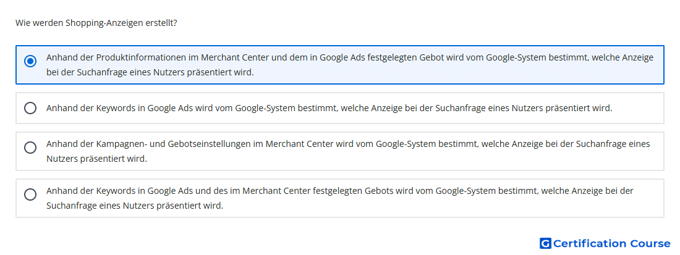680x255 pixels.
Task: Click the word 'Course' in the footer logo
Action: click(x=644, y=243)
